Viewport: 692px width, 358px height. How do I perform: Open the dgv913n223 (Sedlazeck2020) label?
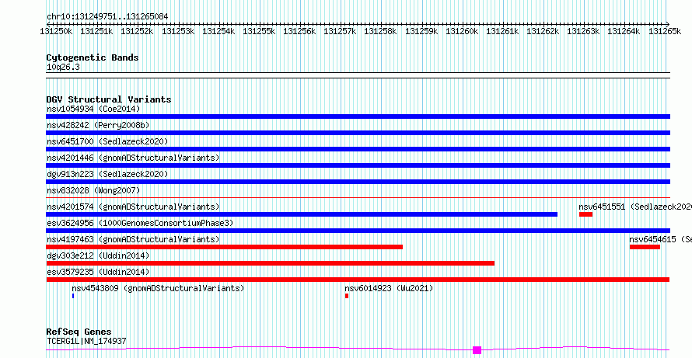click(107, 174)
